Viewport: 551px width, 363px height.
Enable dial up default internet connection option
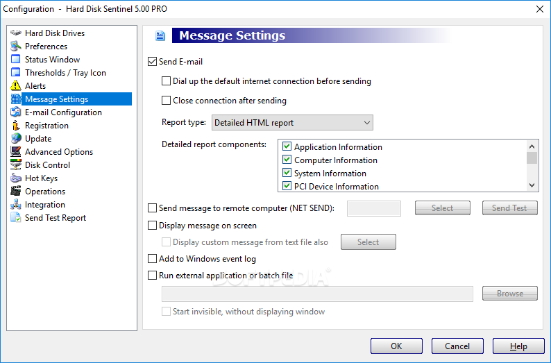pyautogui.click(x=166, y=81)
